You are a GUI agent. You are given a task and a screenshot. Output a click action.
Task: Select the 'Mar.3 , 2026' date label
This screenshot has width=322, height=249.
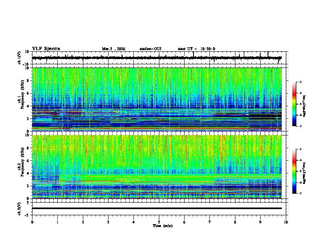pyautogui.click(x=113, y=49)
